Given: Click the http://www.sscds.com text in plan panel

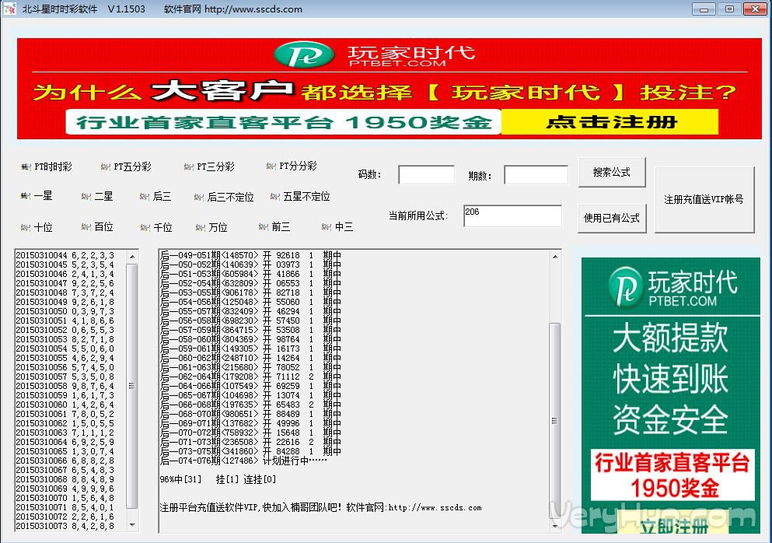Looking at the screenshot, I should [x=435, y=507].
